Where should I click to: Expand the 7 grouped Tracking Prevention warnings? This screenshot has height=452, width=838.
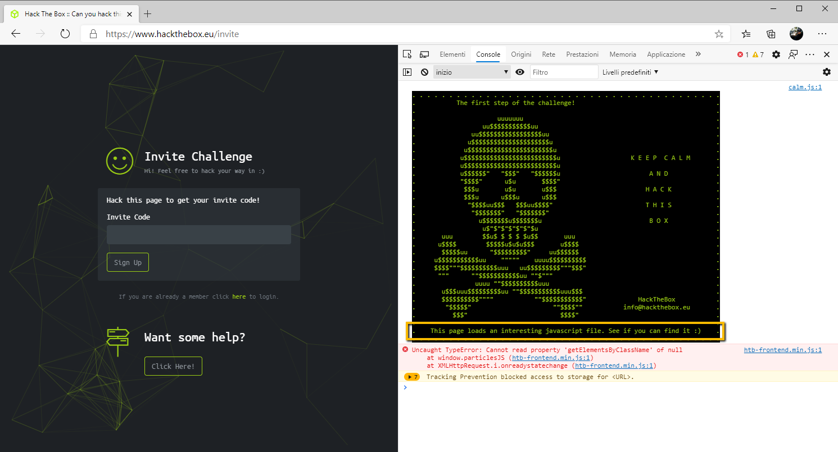pyautogui.click(x=412, y=377)
